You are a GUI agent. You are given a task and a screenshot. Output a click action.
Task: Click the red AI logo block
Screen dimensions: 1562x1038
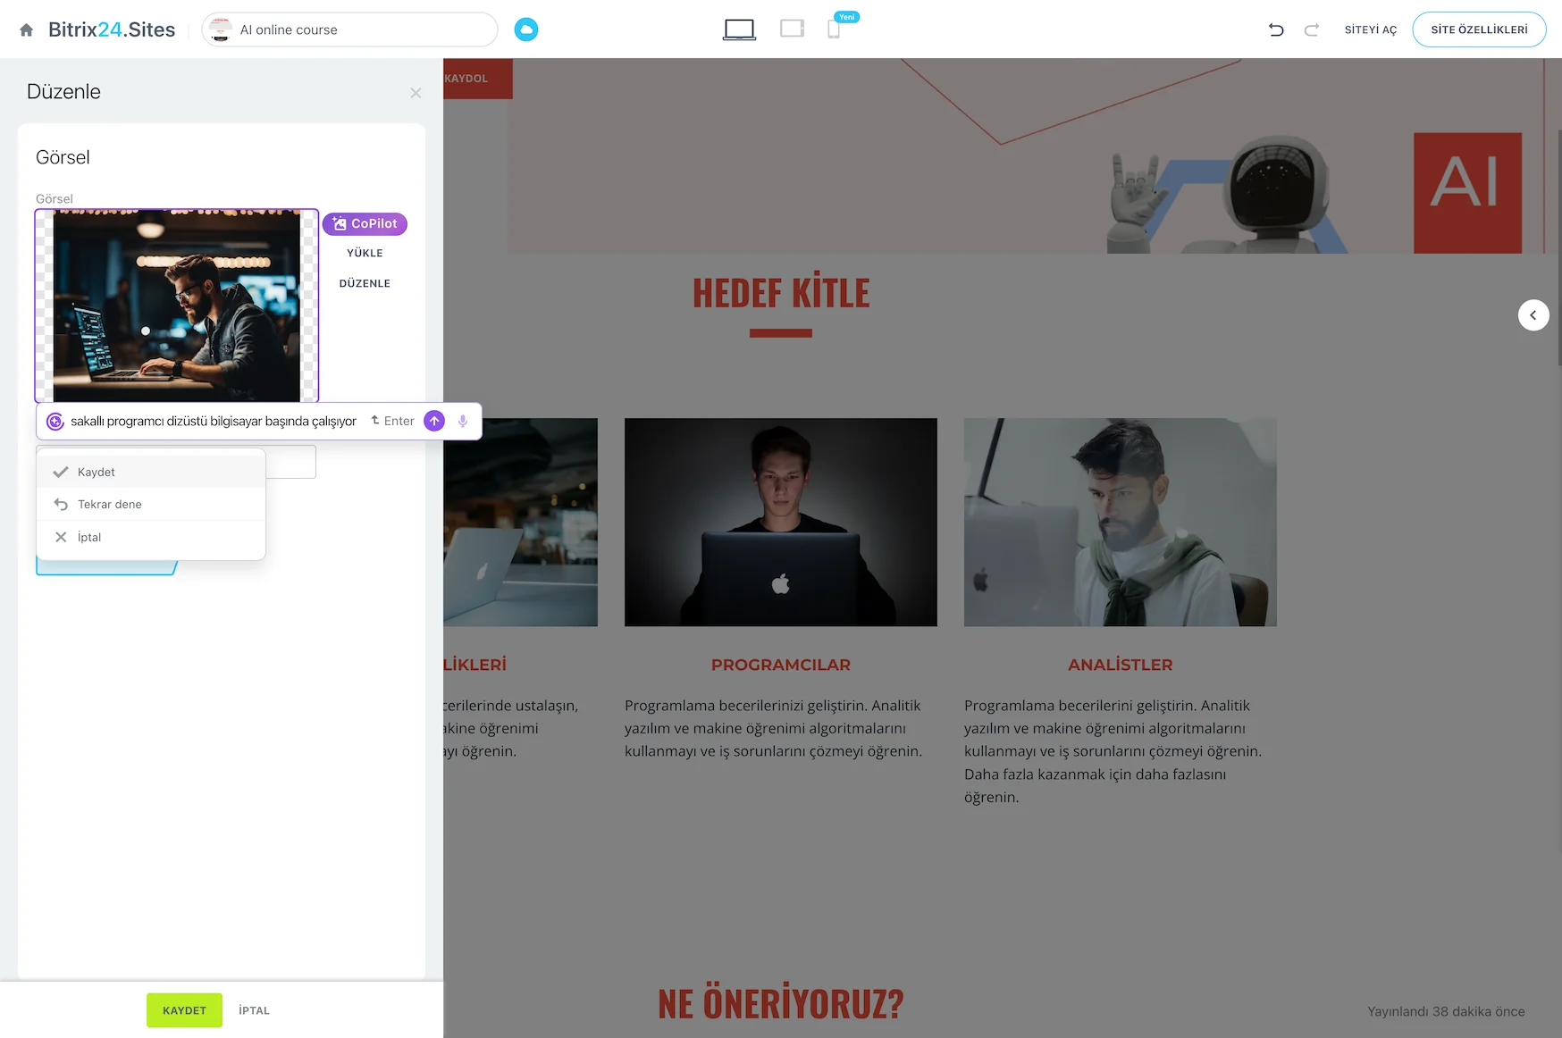[x=1467, y=193]
